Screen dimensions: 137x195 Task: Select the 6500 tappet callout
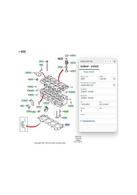pos(60,67)
